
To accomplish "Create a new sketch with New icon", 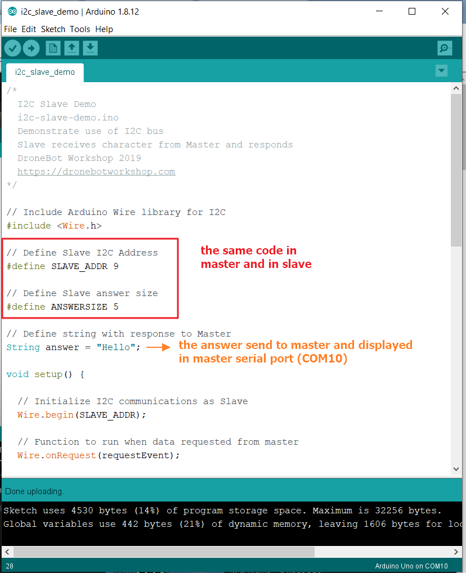I will click(53, 48).
